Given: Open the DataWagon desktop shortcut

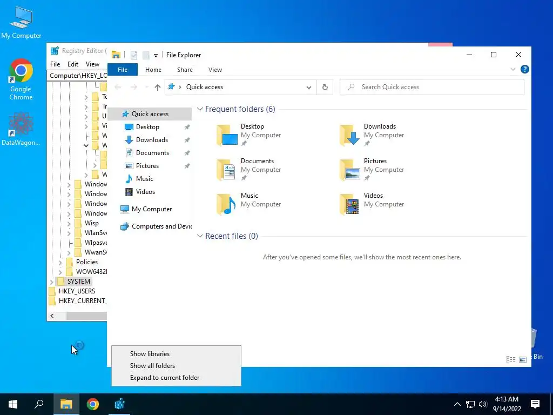Looking at the screenshot, I should pos(21,129).
